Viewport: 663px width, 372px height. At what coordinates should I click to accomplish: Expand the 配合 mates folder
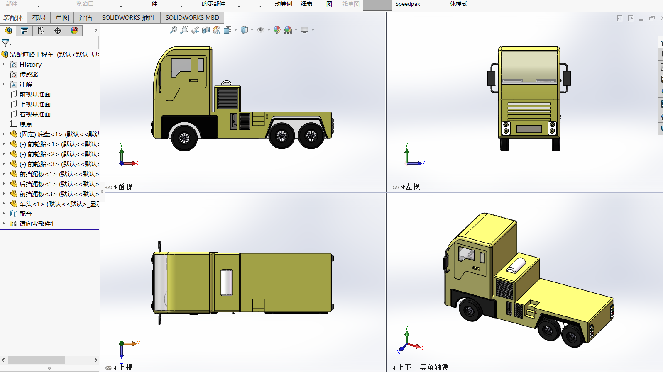(x=4, y=214)
